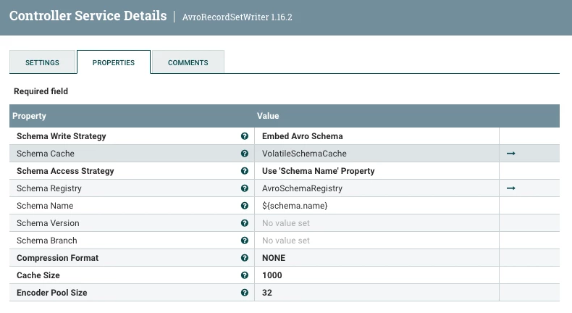Click the AvroRecordSetWriter 1.16.2 subtitle
The height and width of the screenshot is (313, 572).
point(237,17)
